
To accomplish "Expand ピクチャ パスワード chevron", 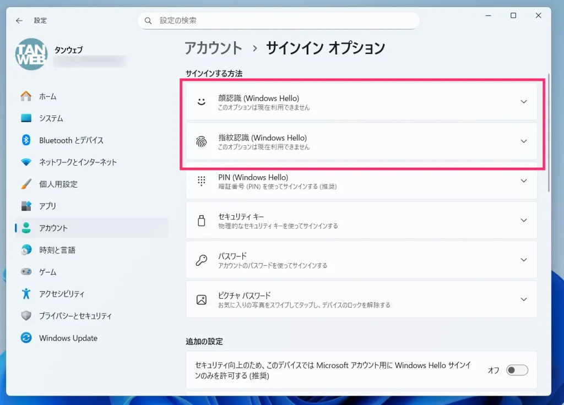I will pyautogui.click(x=524, y=299).
